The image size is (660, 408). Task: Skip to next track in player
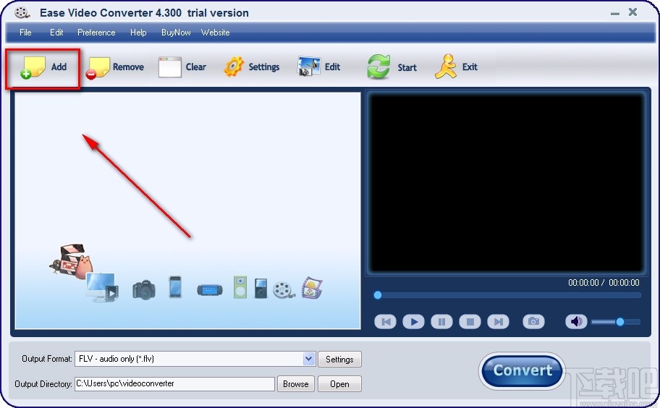click(499, 322)
